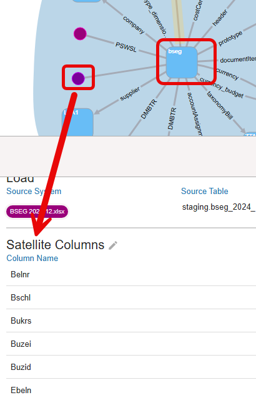This screenshot has height=395, width=256.
Task: Sort by the Column Name header
Action: coord(32,258)
